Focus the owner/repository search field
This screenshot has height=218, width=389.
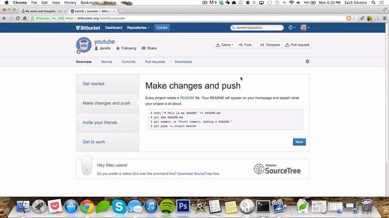point(257,28)
